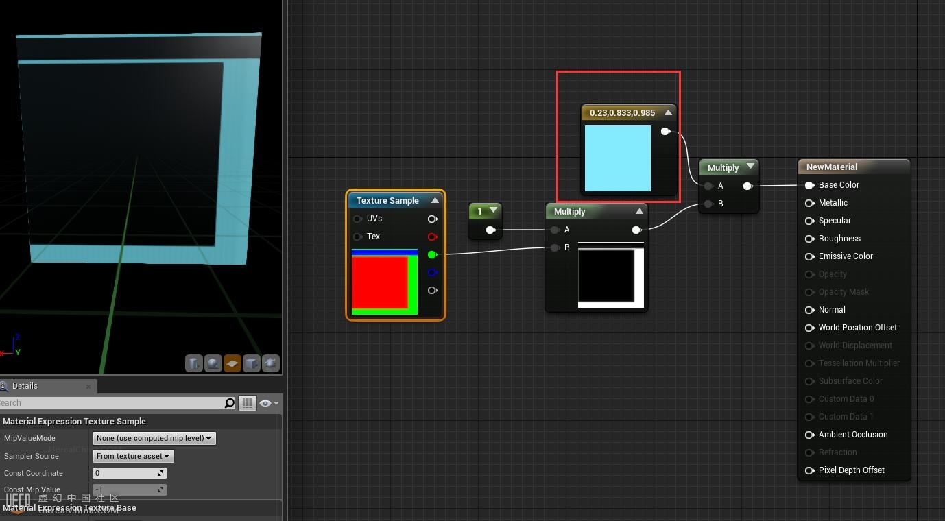Select the lower Multiply node title
The height and width of the screenshot is (521, 945).
coord(570,211)
